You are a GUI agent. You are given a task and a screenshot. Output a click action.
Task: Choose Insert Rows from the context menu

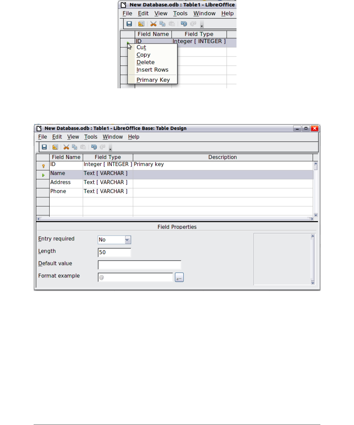[x=152, y=70]
